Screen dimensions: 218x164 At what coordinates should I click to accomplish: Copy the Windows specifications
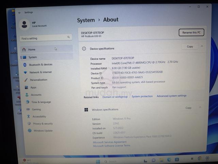pos(188,108)
